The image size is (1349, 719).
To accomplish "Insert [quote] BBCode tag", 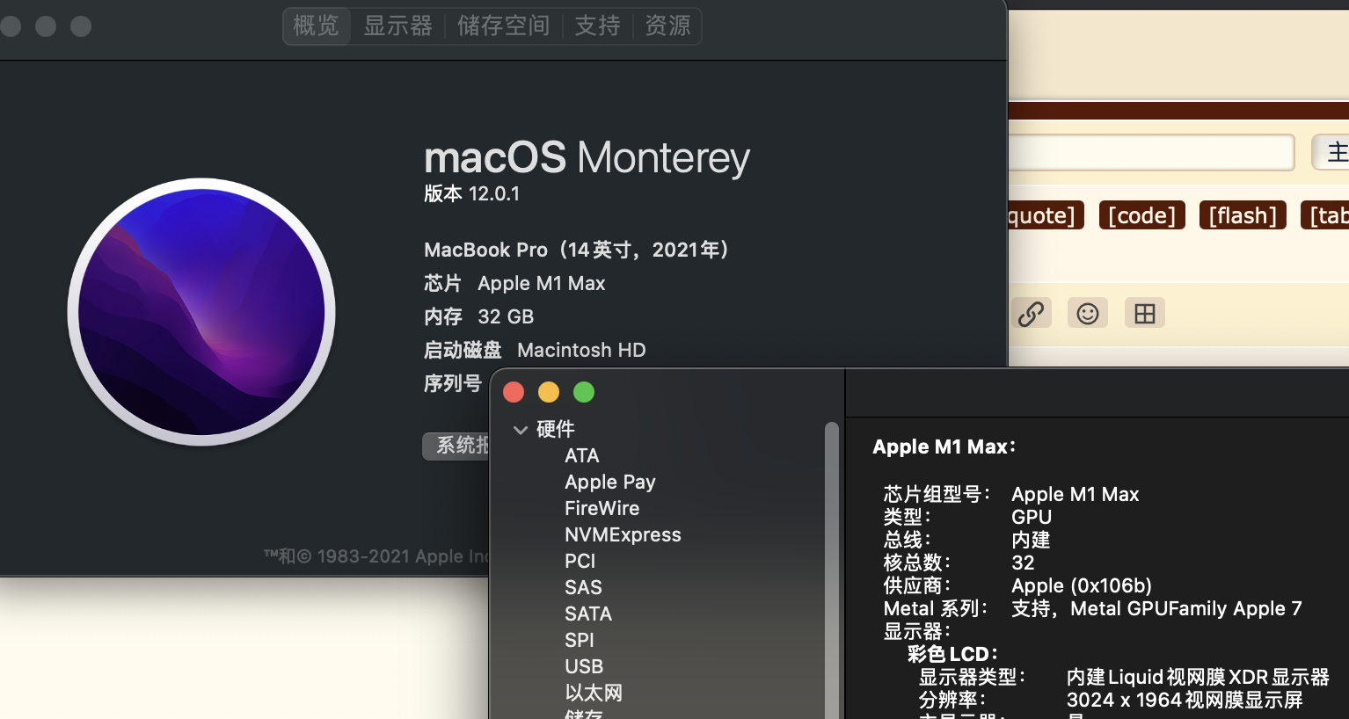I will pos(1045,214).
